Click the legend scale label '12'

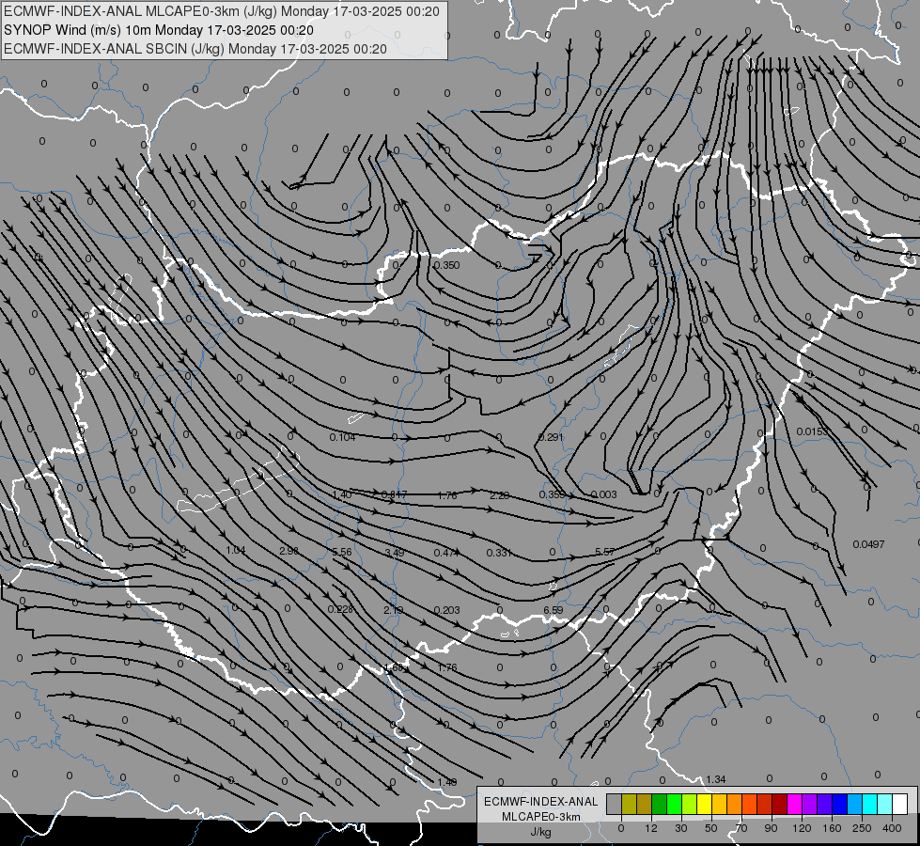click(x=651, y=828)
